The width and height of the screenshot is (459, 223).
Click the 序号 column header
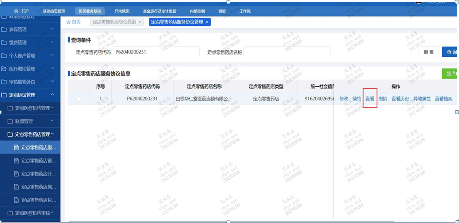(101, 86)
